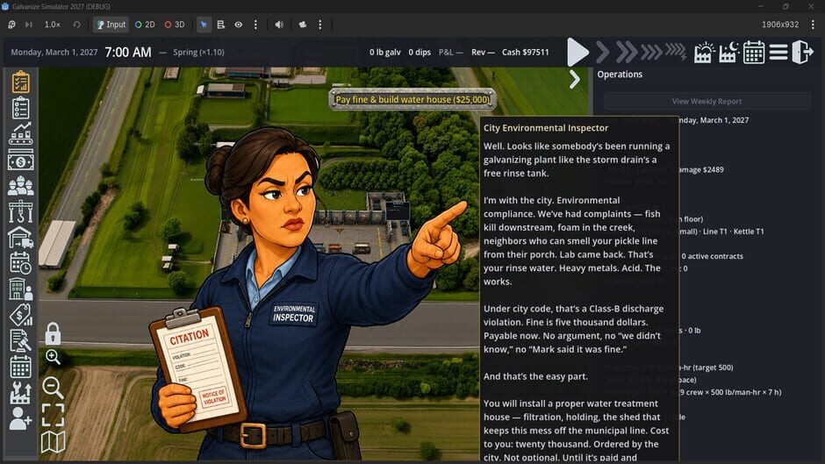This screenshot has height=464, width=825.
Task: Click the reload arrow in debug toolbar
Action: [77, 25]
